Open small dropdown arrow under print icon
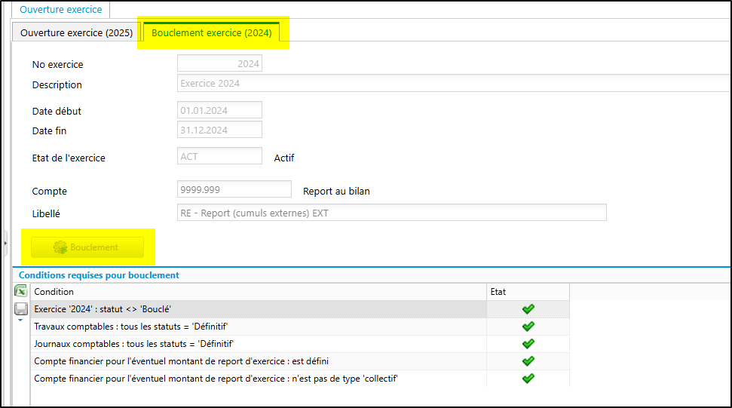Screen dimensions: 732x408 pos(20,321)
